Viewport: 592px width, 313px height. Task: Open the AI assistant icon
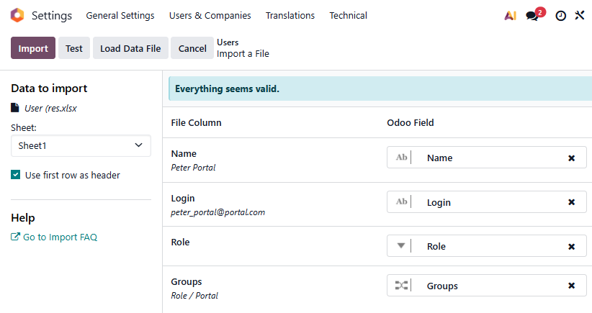pos(510,15)
